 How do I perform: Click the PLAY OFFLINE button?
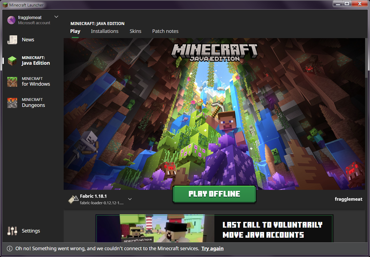point(214,194)
